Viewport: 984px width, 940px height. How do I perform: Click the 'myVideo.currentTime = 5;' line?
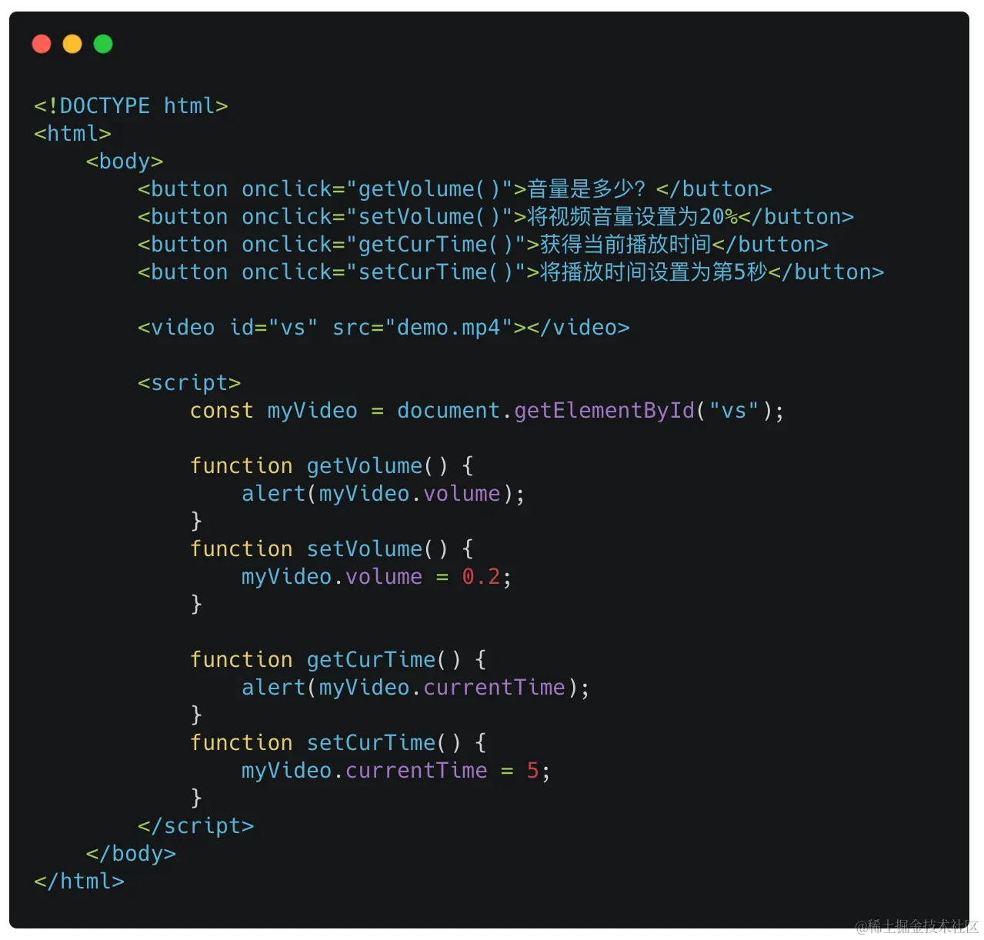click(396, 770)
